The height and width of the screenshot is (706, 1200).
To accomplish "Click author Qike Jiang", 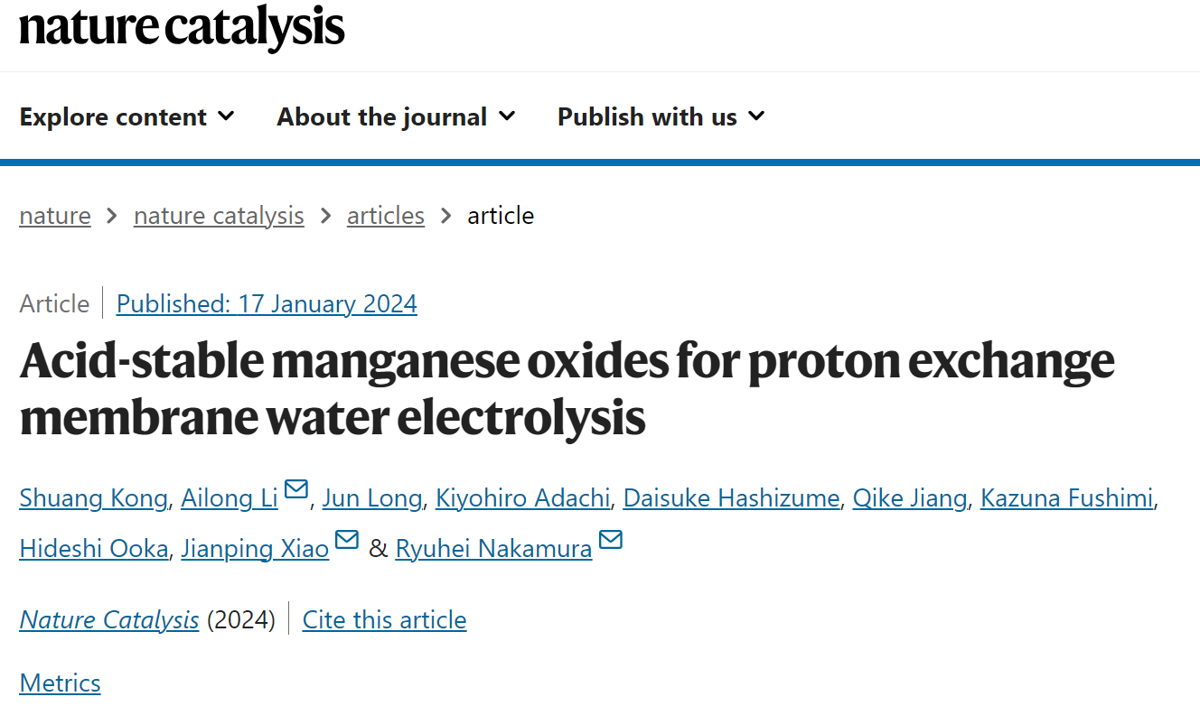I will 910,497.
